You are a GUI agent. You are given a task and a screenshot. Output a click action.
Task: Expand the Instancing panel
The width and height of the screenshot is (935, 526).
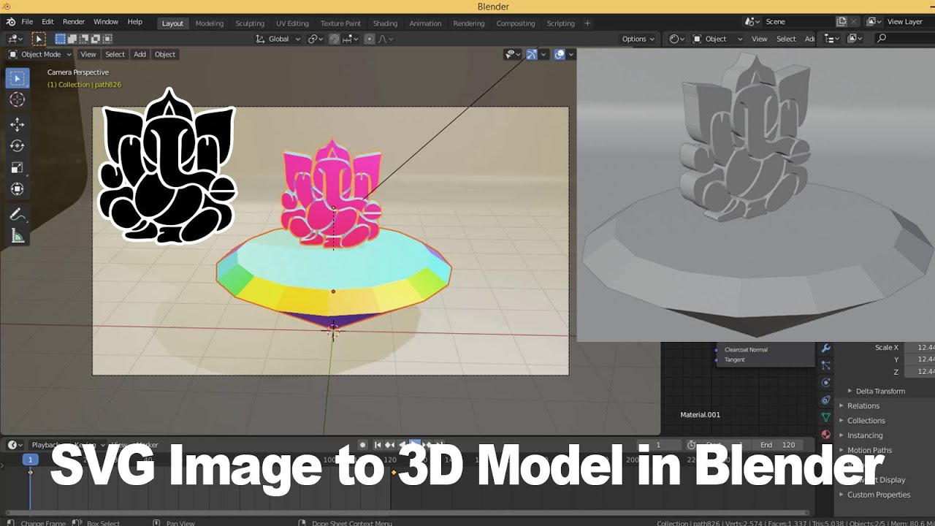pos(865,435)
